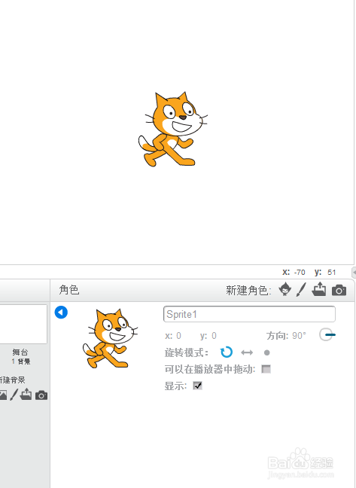Enable can drag in player checkbox
The width and height of the screenshot is (356, 488).
[266, 369]
